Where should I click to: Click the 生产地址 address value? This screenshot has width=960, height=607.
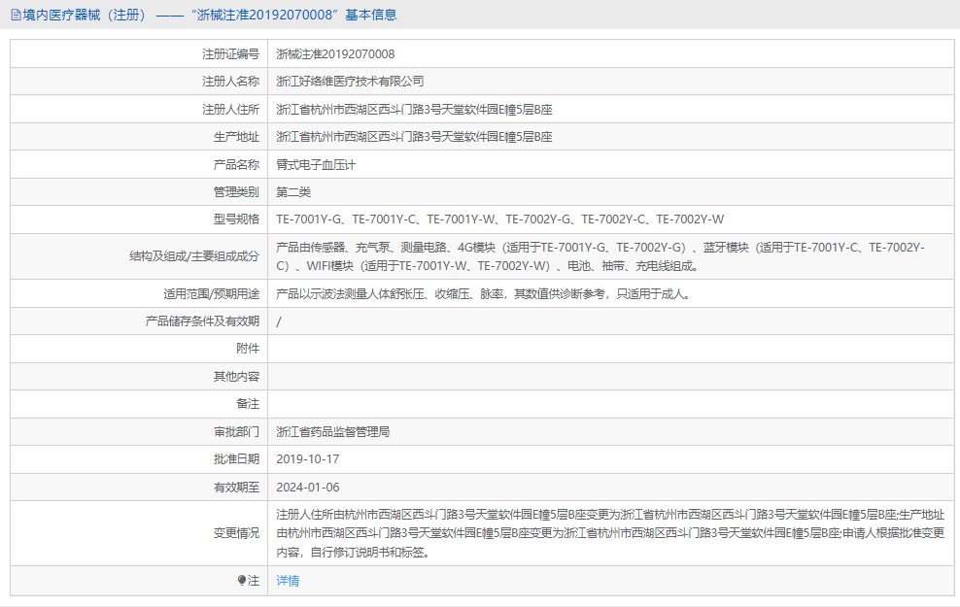click(414, 137)
